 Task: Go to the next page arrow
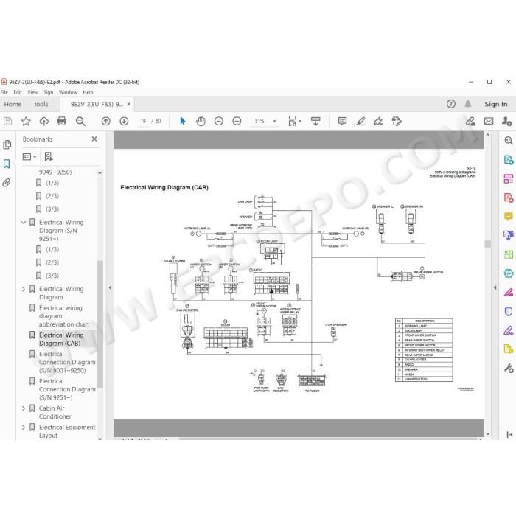pos(124,122)
